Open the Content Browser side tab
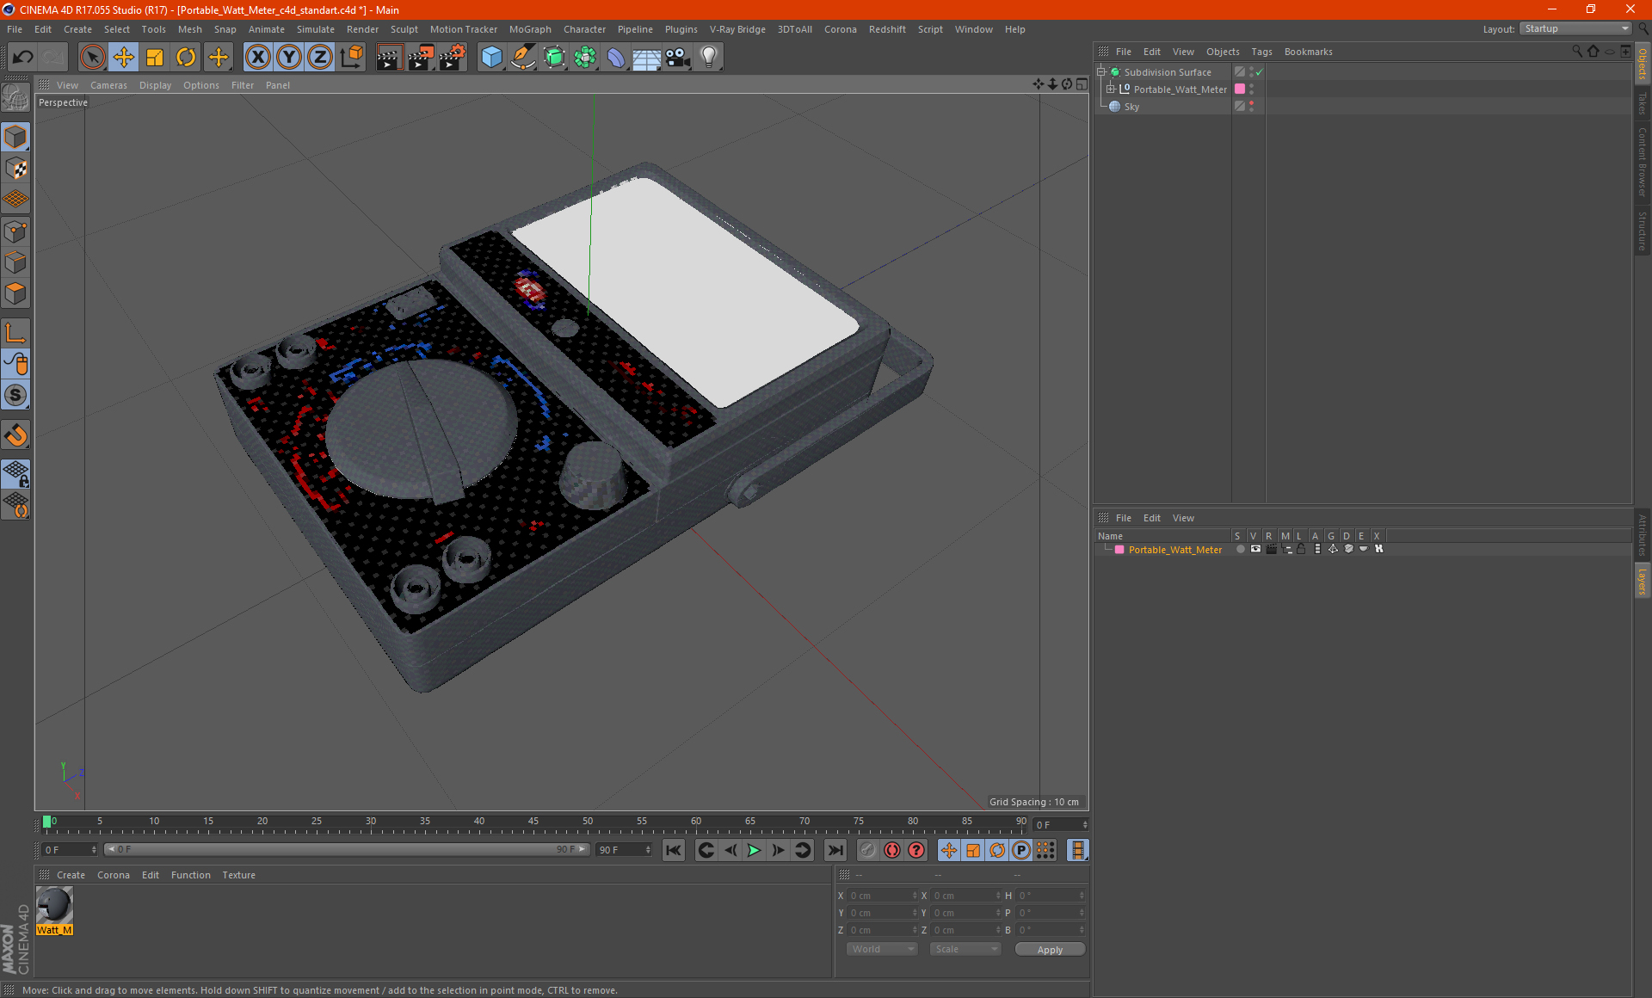 tap(1643, 161)
